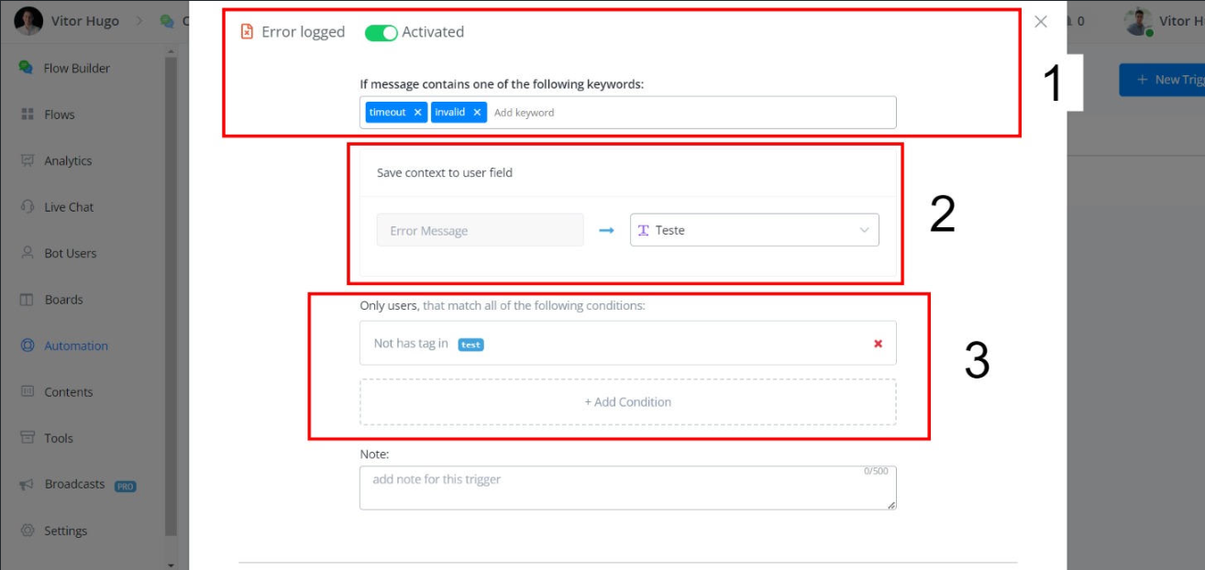1205x570 pixels.
Task: Click the trigger note text area
Action: [627, 488]
